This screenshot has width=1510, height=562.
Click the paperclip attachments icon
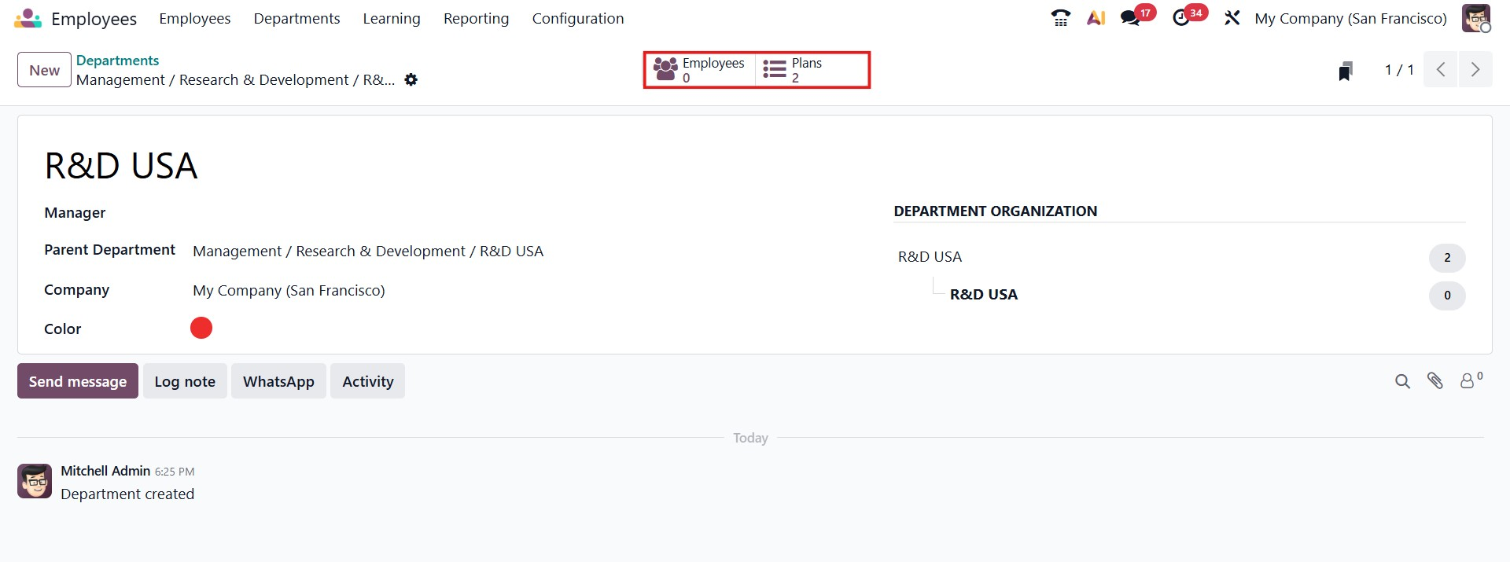(x=1435, y=381)
